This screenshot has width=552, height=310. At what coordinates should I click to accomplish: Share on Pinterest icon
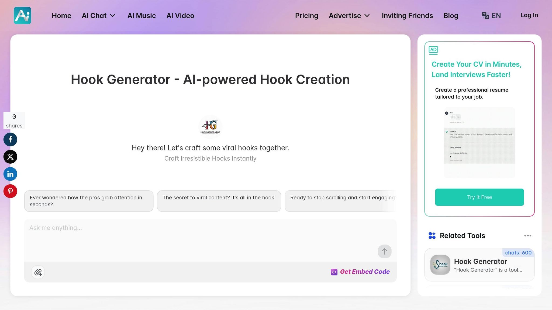[10, 191]
